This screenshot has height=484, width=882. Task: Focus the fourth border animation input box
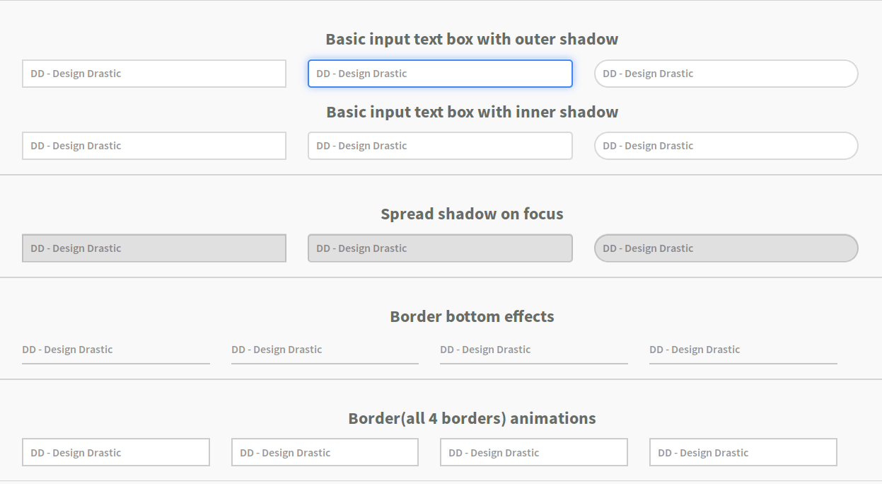tap(743, 452)
